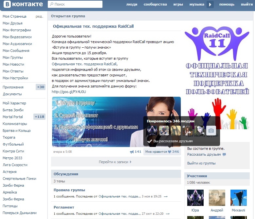Image resolution: width=255 pixels, height=219 pixels.
Task: Click checkmark beside Вы рассказали друзьям
Action: (150, 141)
